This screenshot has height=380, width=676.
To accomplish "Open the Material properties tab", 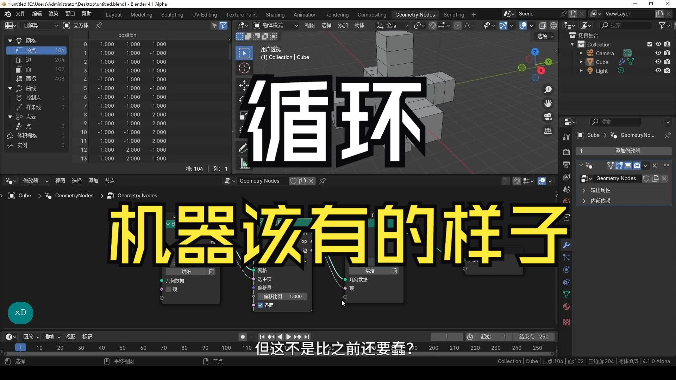I will point(567,307).
